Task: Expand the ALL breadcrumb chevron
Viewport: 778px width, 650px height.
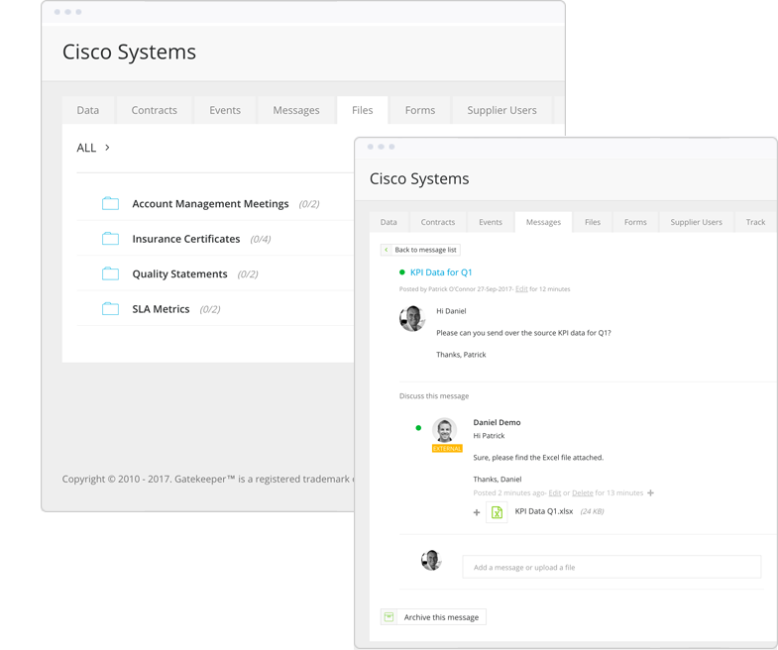Action: tap(107, 148)
